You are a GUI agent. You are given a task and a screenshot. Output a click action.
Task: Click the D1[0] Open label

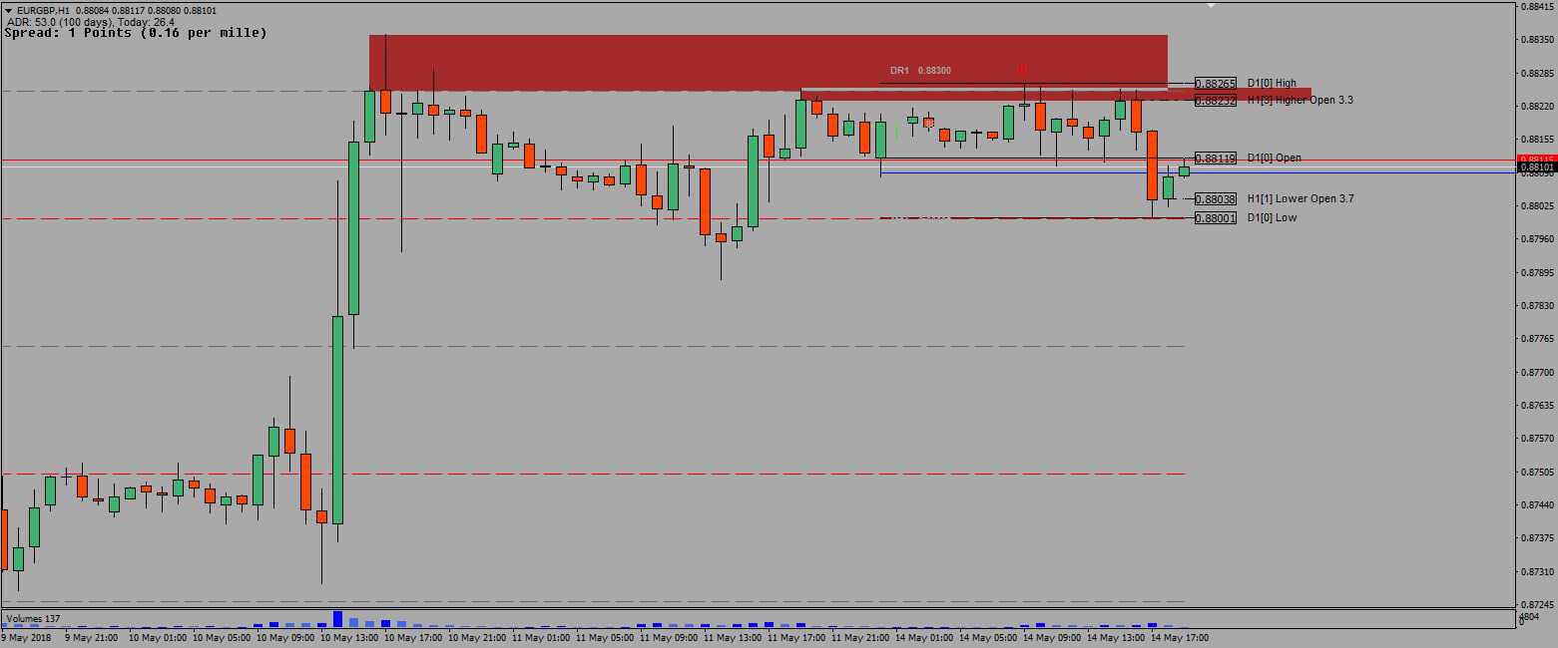point(1274,159)
